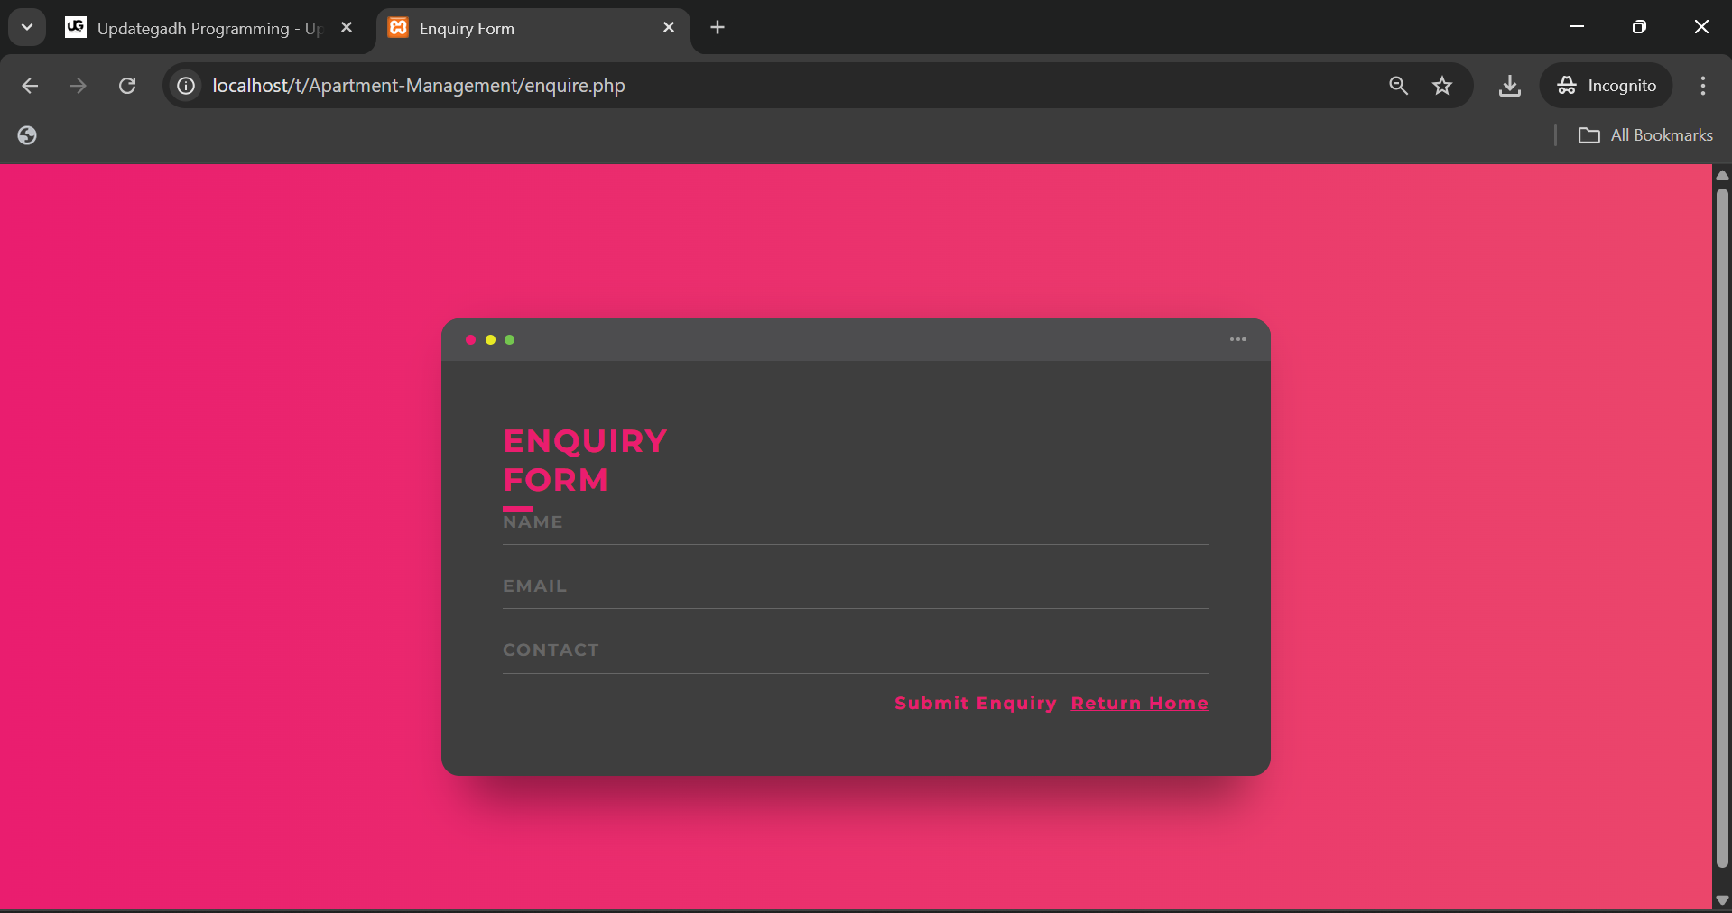Click the three-dot icon on form card
This screenshot has width=1732, height=913.
point(1237,339)
